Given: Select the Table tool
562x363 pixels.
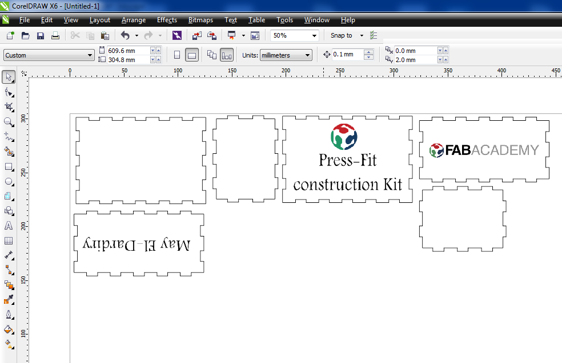Looking at the screenshot, I should tap(9, 240).
